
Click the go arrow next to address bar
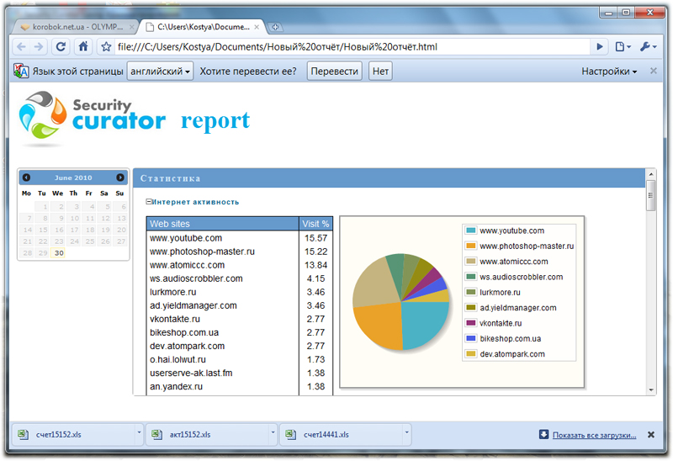pos(600,47)
